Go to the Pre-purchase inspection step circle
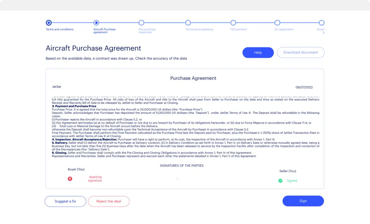Image resolution: width=370 pixels, height=224 pixels. coord(141,23)
